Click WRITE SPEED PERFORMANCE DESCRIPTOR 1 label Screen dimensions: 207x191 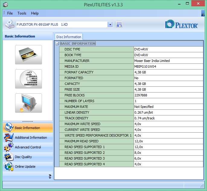(x=98, y=135)
